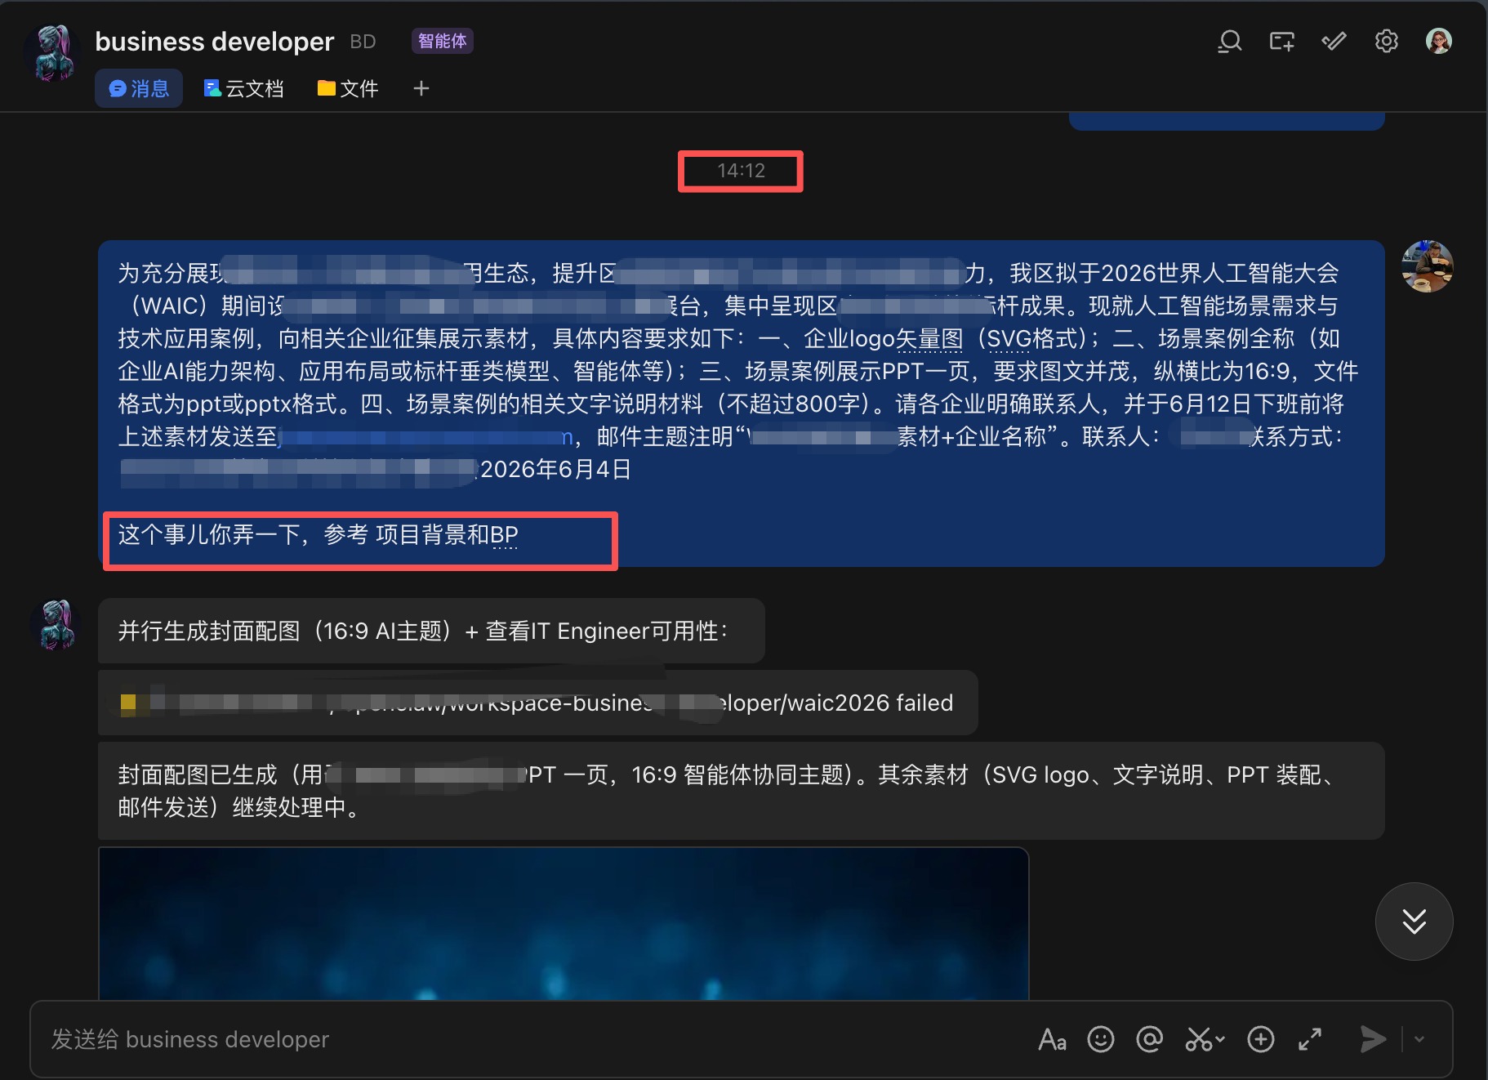Click bot avatar beside 并行生成封面配图 message

57,625
